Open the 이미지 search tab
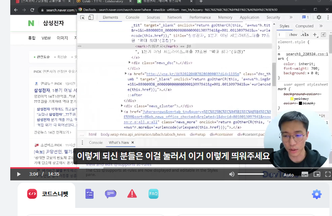 pyautogui.click(x=62, y=38)
